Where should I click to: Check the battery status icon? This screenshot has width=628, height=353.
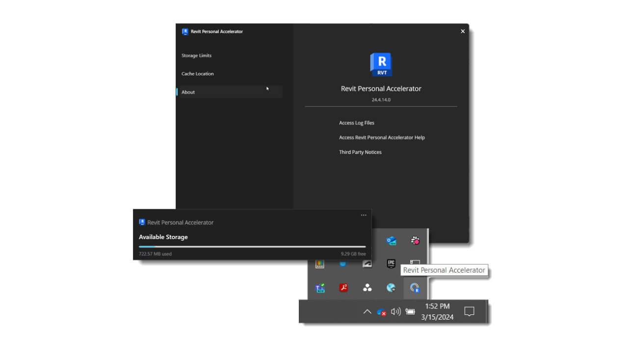[410, 311]
